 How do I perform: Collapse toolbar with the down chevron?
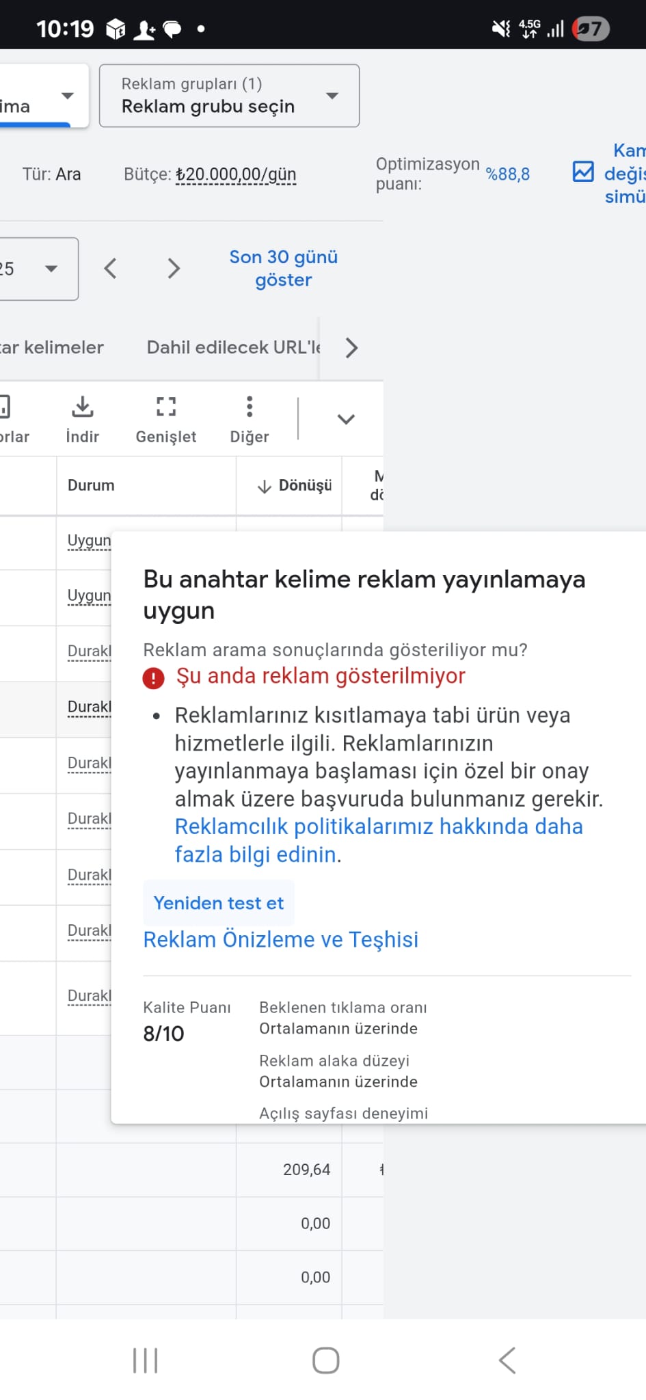tap(347, 419)
